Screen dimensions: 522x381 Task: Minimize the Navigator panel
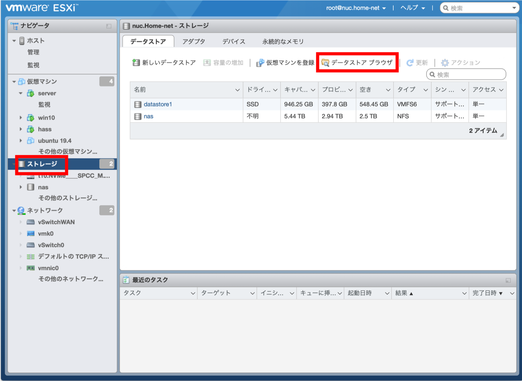(109, 26)
